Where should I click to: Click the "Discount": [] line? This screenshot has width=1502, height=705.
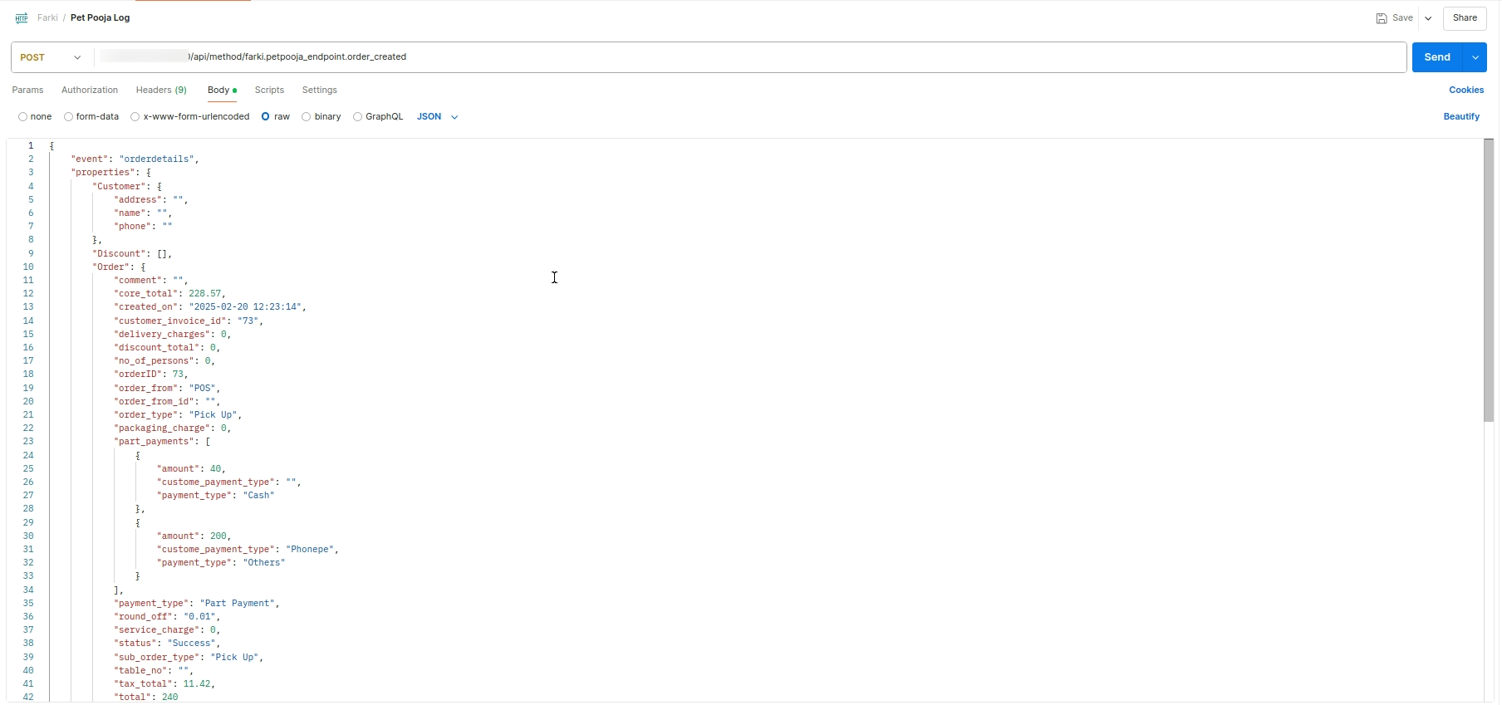coord(132,254)
